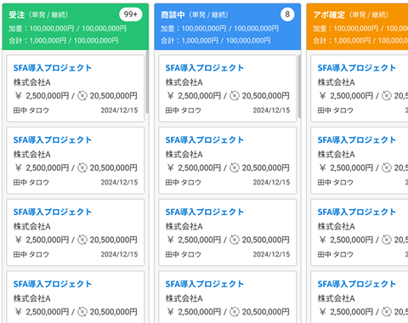Open third SFA導入プロジェクト card title in アポ確定 column
Image resolution: width=408 pixels, height=323 pixels.
(x=357, y=212)
